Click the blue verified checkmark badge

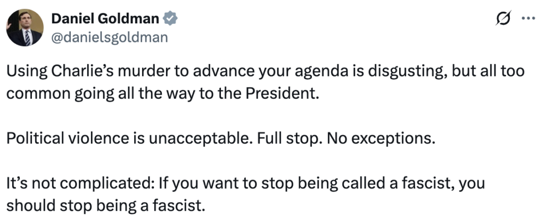point(170,19)
